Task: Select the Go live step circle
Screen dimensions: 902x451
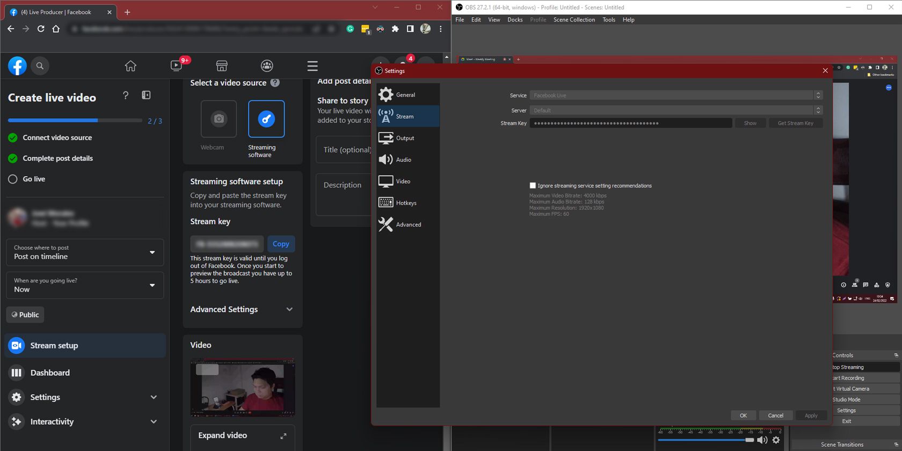Action: (x=13, y=179)
